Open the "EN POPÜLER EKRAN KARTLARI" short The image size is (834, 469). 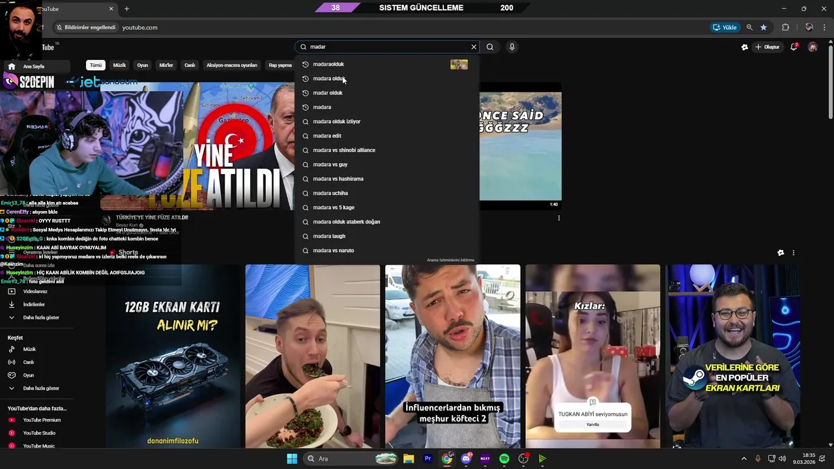[733, 356]
